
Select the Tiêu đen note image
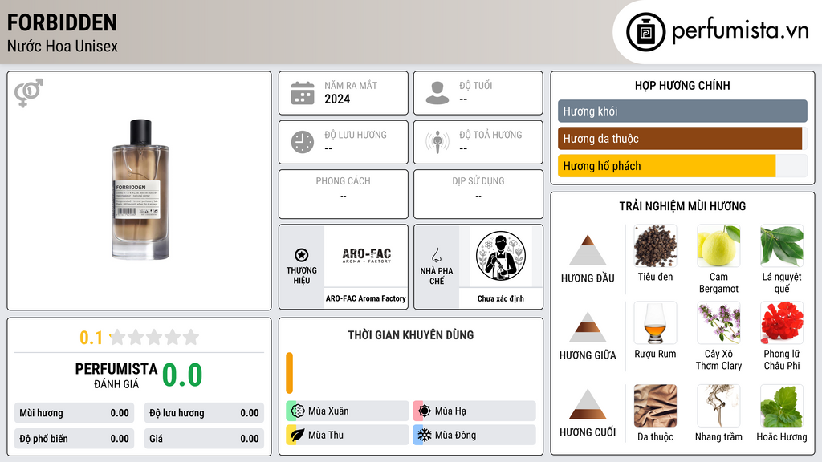655,245
